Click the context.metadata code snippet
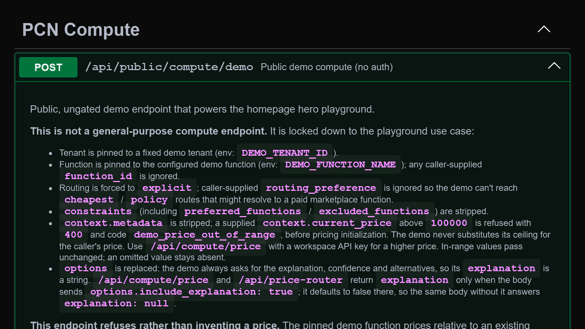The image size is (585, 329). click(113, 223)
